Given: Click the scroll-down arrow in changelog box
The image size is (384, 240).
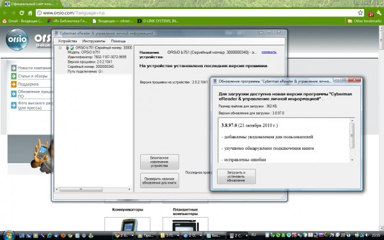Looking at the screenshot, I should coord(352,160).
